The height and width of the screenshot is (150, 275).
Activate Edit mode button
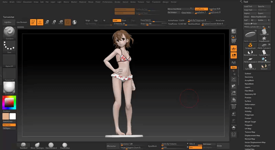(33, 22)
